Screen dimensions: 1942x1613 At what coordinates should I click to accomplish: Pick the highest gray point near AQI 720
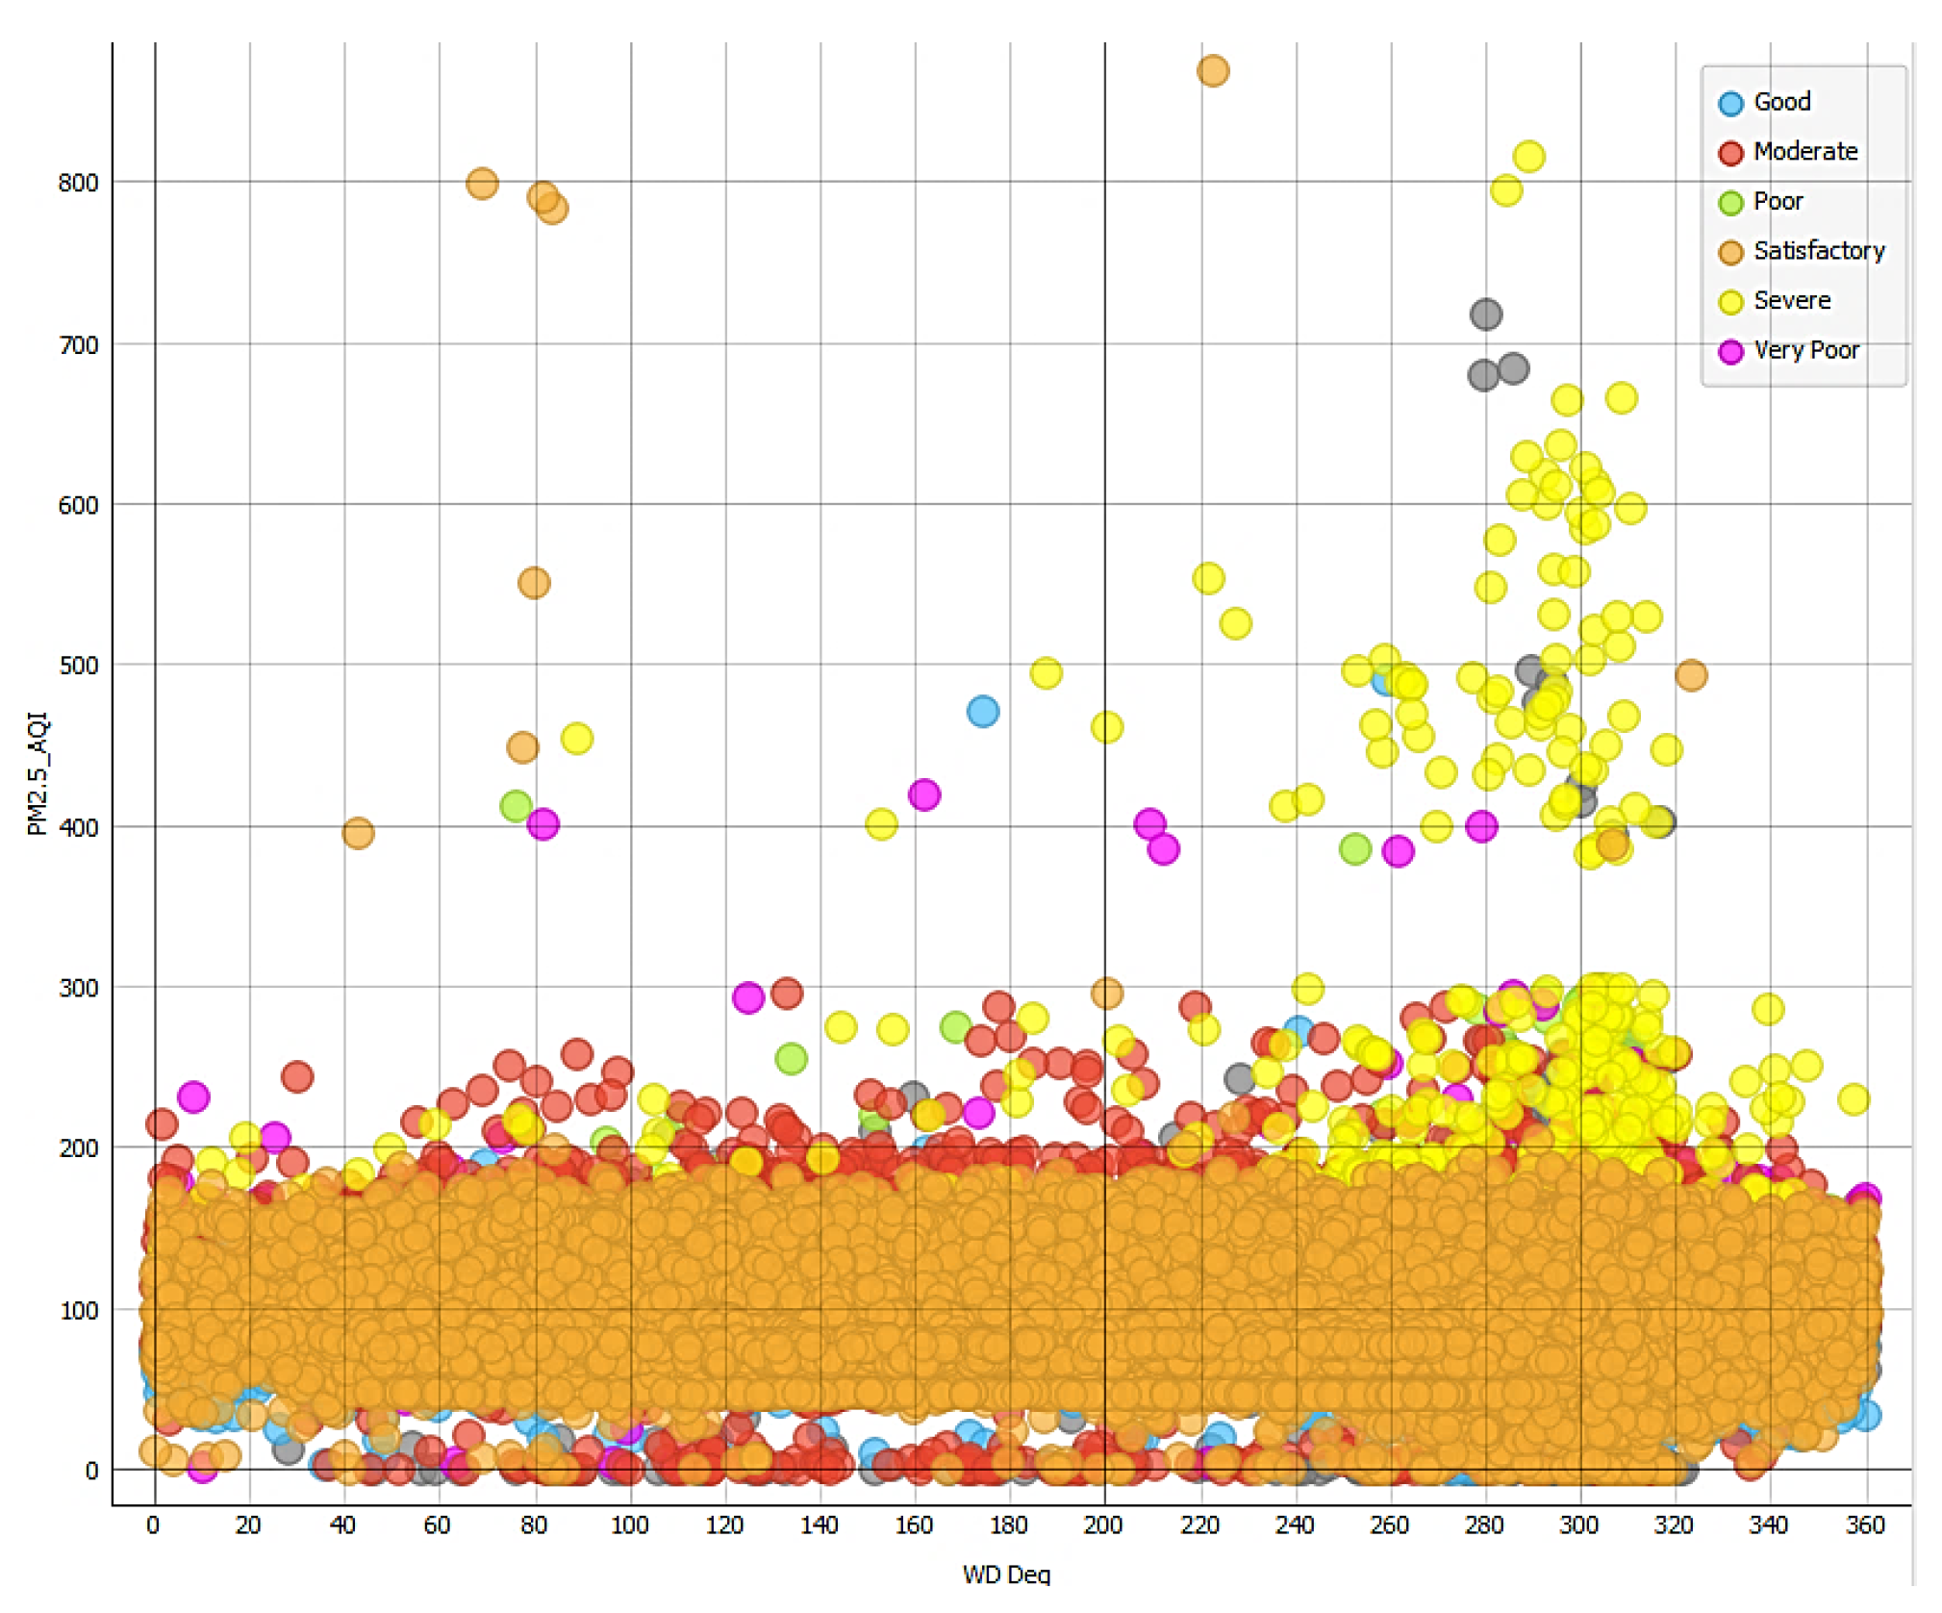[x=1485, y=315]
